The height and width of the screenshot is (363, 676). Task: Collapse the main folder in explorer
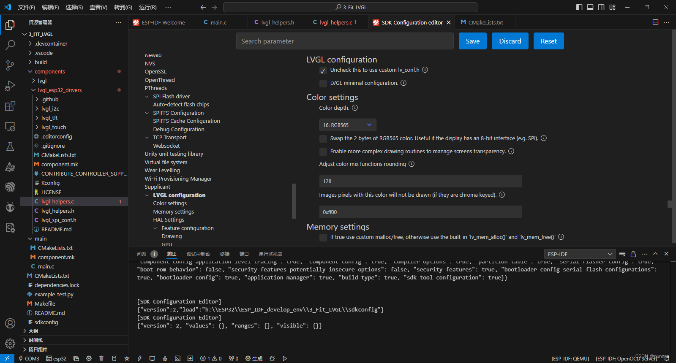pos(30,238)
